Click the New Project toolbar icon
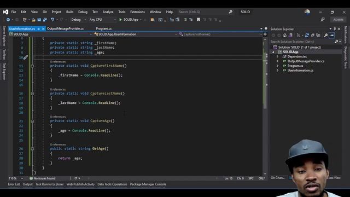This screenshot has height=197, width=350. 25,20
